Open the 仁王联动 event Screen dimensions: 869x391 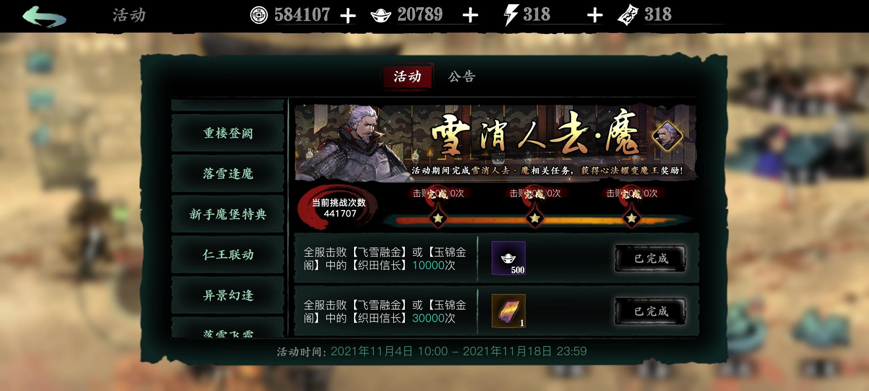pyautogui.click(x=228, y=255)
